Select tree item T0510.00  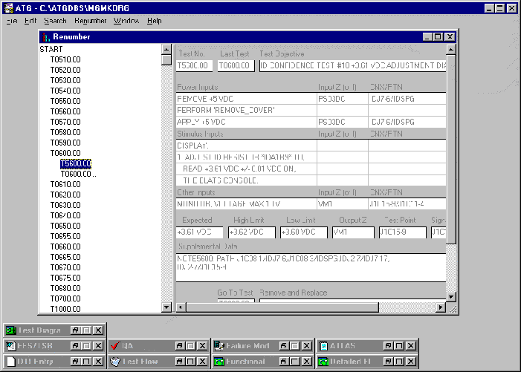[x=65, y=59]
